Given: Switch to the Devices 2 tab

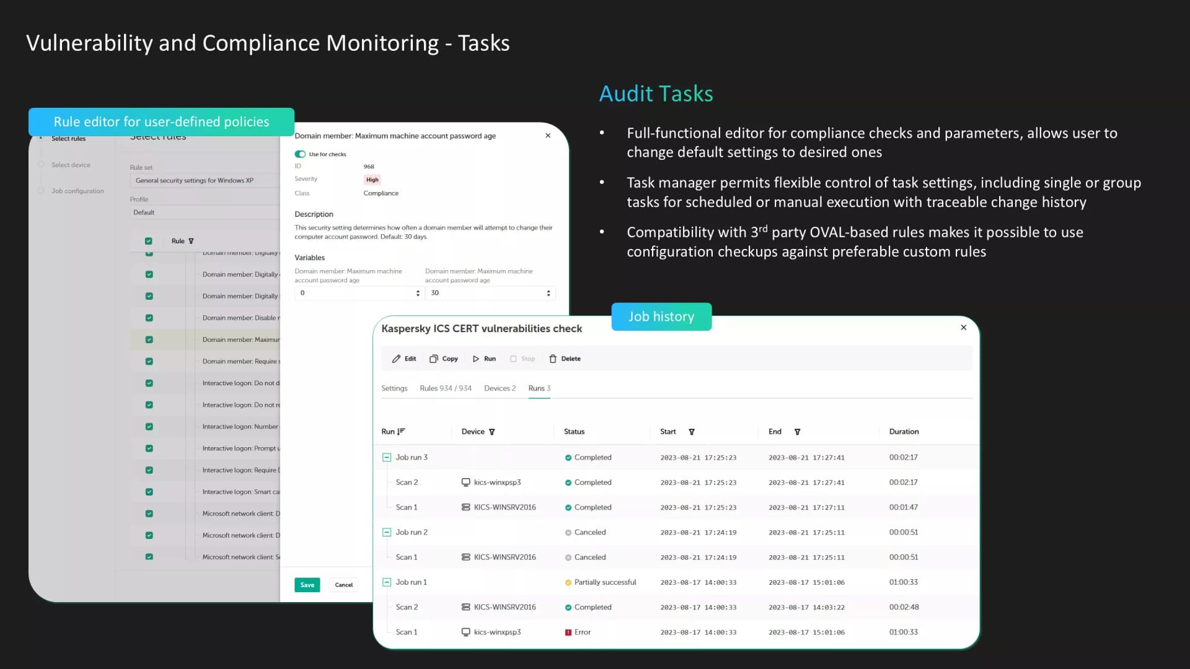Looking at the screenshot, I should [500, 388].
